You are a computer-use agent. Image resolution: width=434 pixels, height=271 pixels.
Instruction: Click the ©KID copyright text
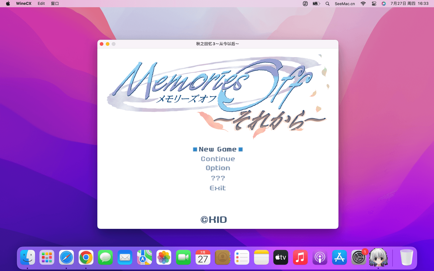pyautogui.click(x=214, y=220)
